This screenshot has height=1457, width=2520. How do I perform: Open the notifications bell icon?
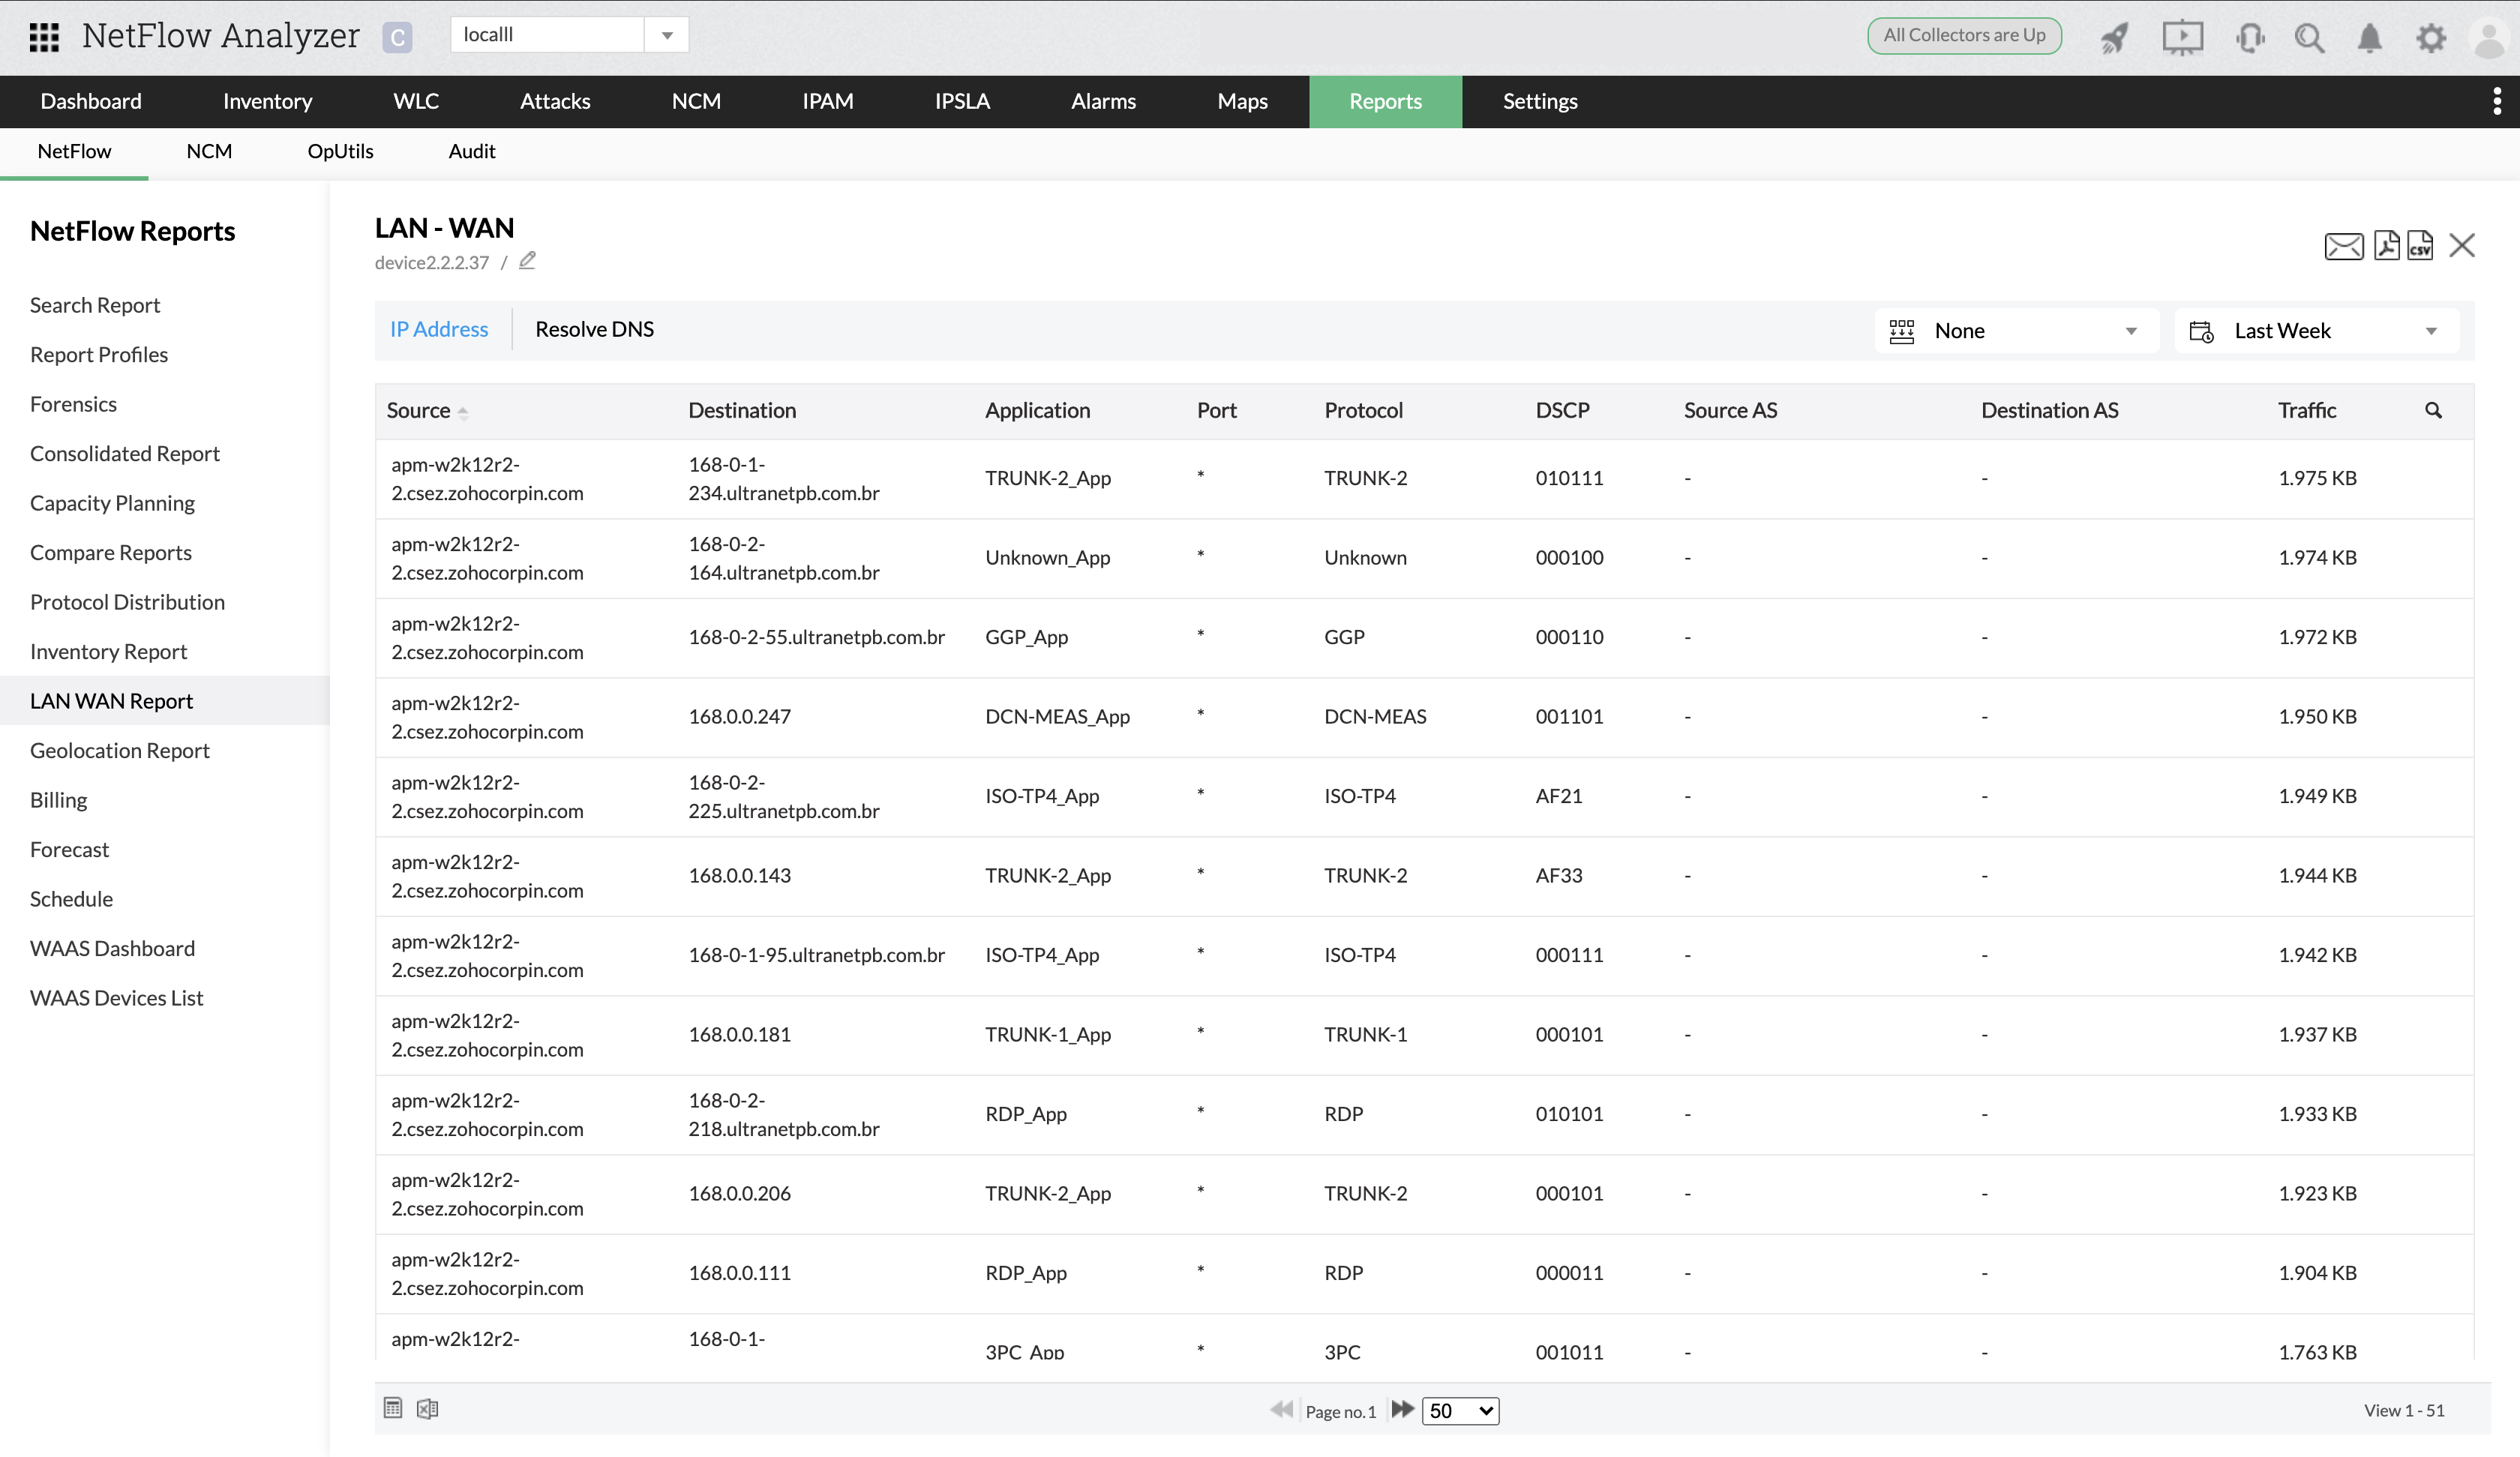pyautogui.click(x=2369, y=38)
